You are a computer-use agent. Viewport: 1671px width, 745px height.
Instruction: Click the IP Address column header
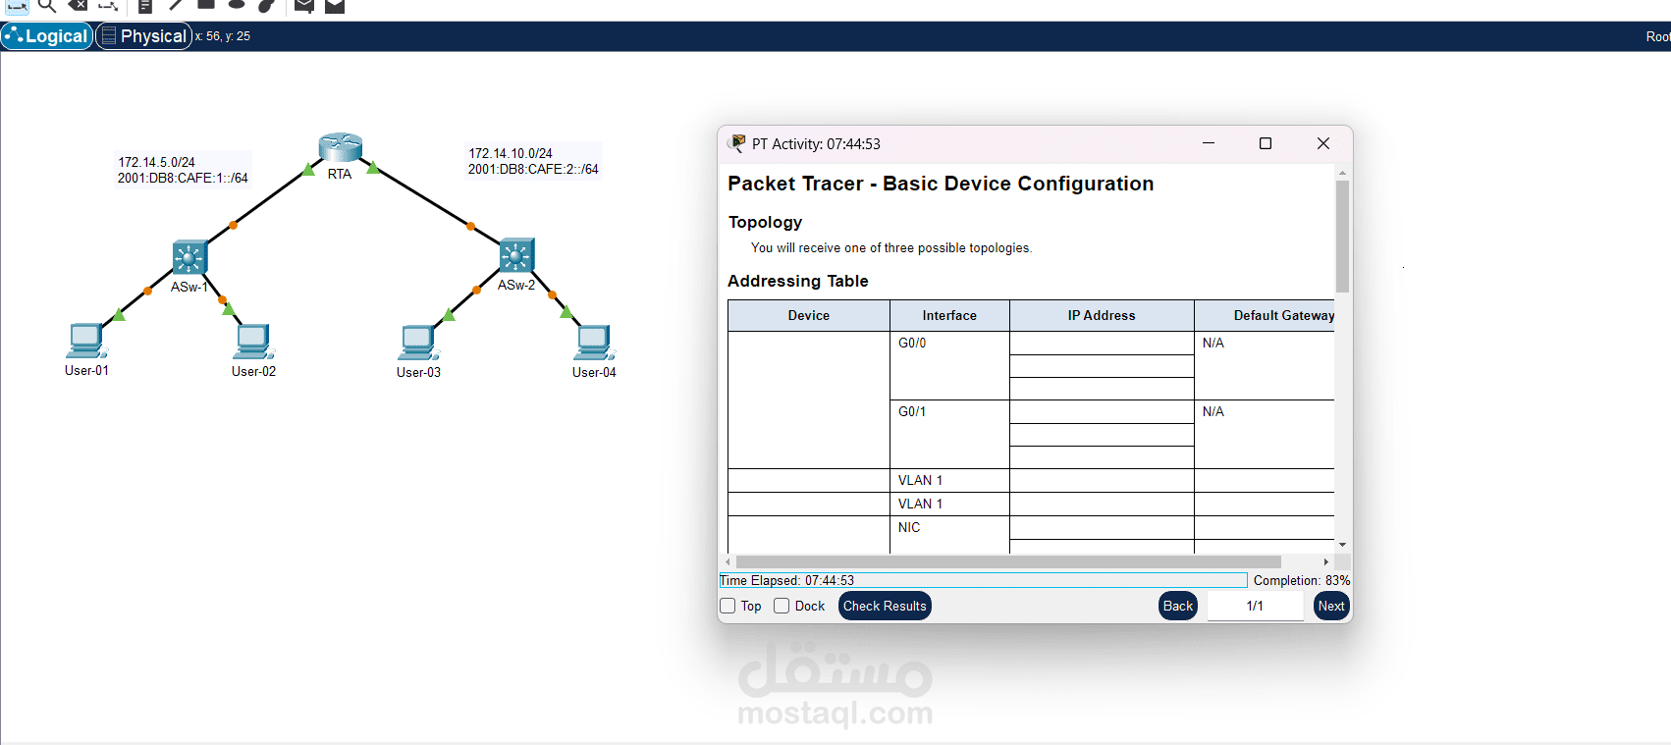(1102, 315)
